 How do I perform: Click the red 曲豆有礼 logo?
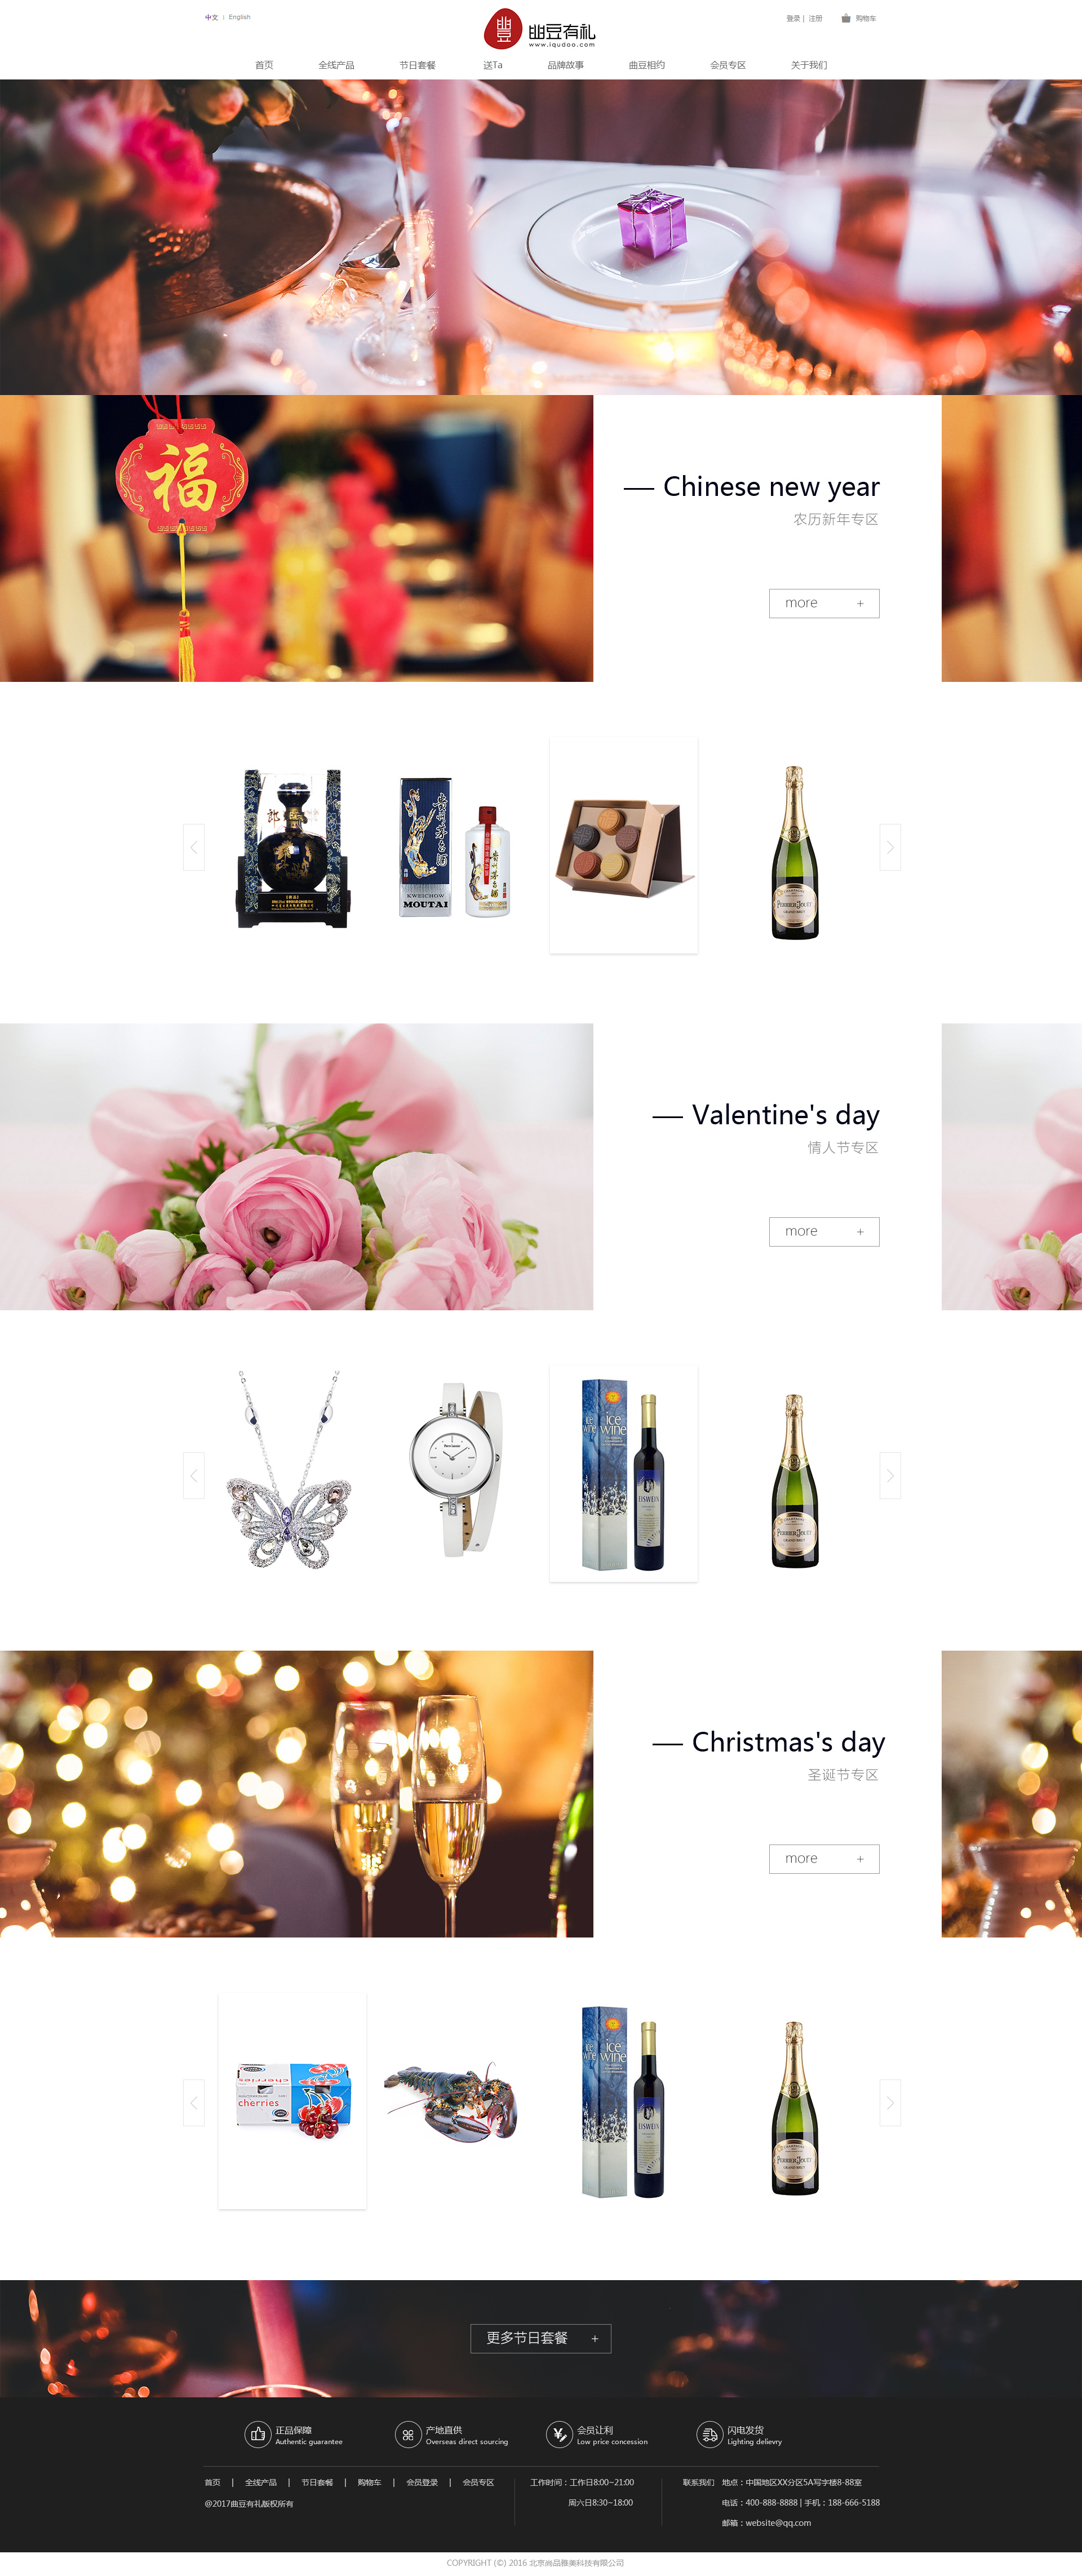pos(540,29)
